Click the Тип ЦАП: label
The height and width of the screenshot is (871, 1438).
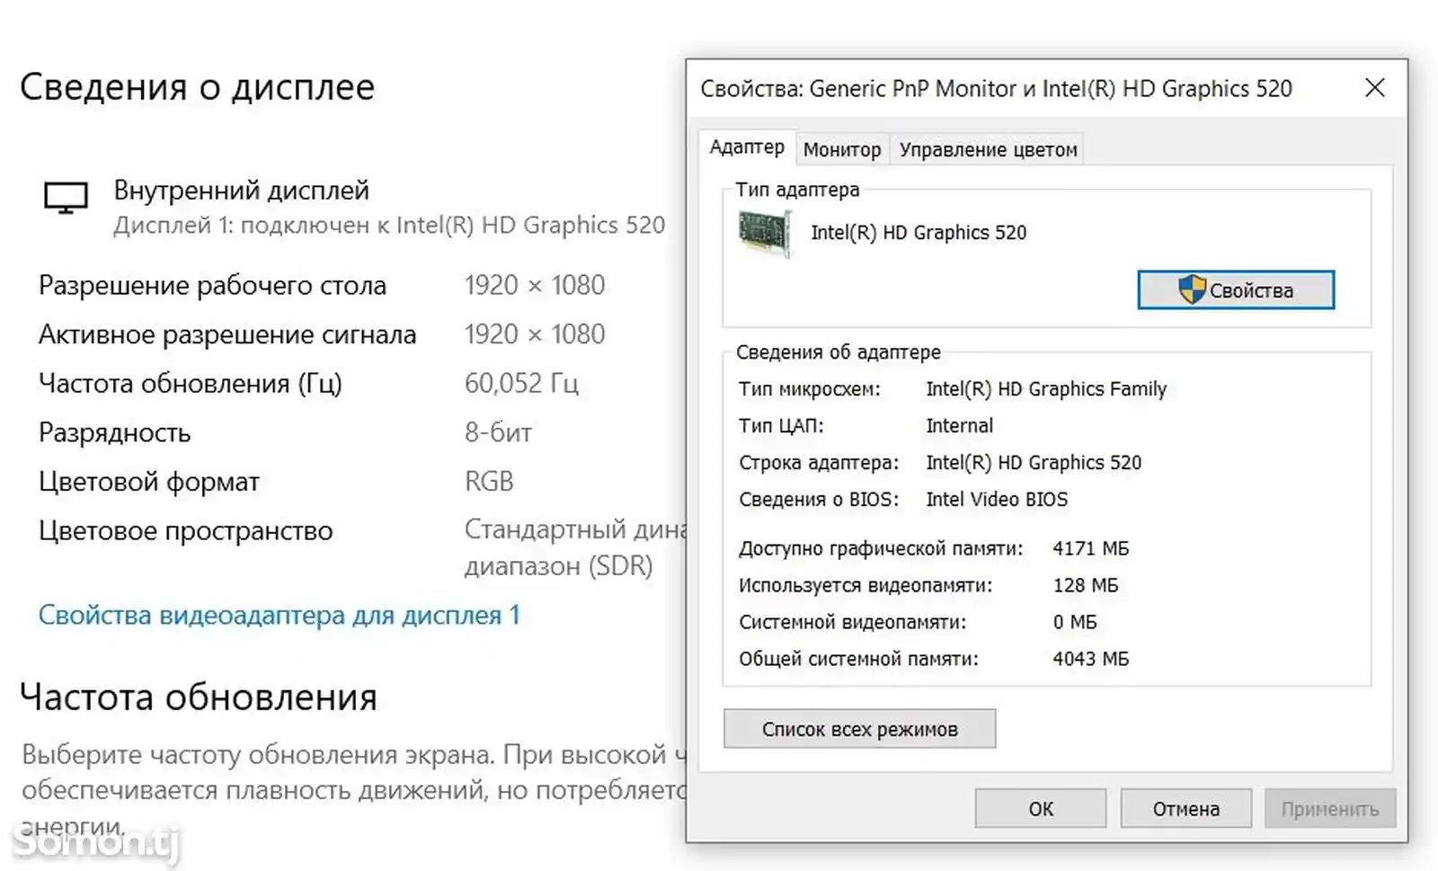click(x=781, y=426)
